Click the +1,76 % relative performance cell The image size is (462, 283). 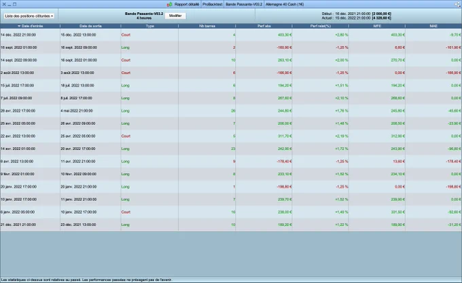(x=342, y=111)
